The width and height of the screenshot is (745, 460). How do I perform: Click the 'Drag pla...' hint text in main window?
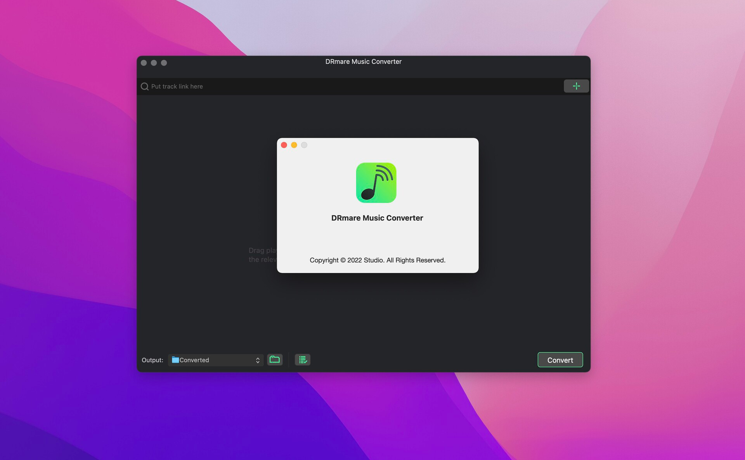263,255
